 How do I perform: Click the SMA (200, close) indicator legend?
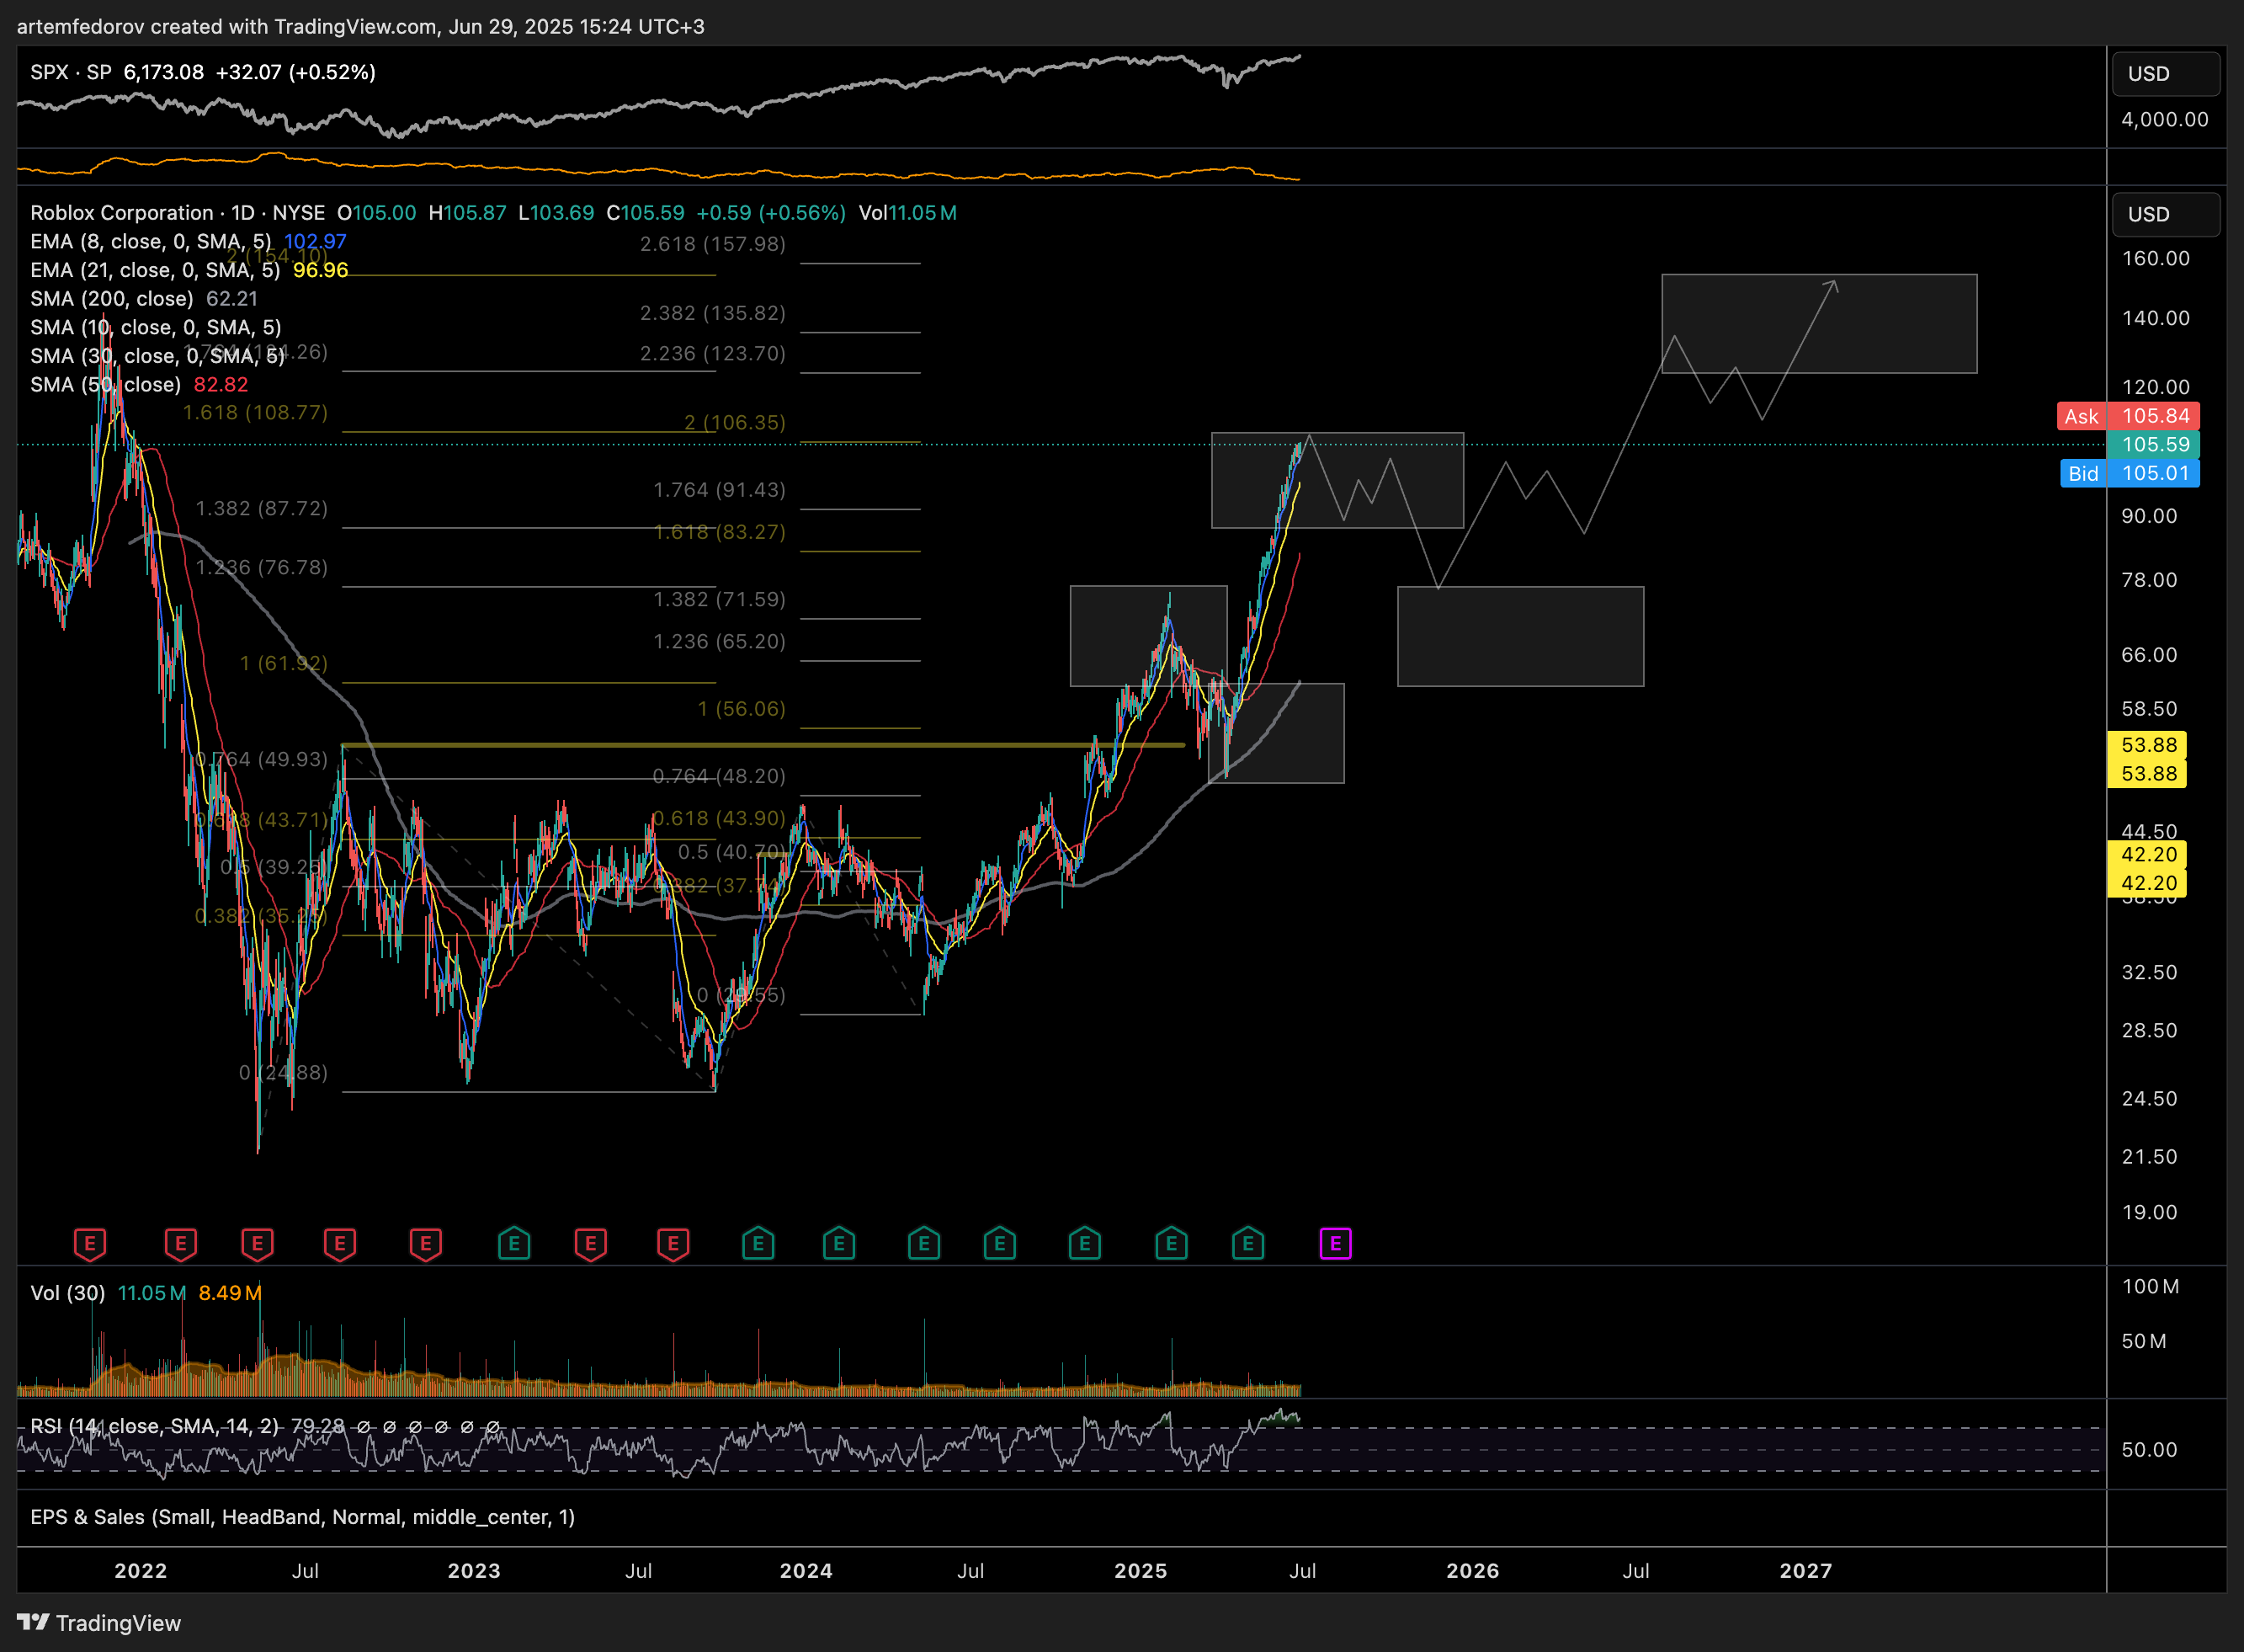click(112, 299)
